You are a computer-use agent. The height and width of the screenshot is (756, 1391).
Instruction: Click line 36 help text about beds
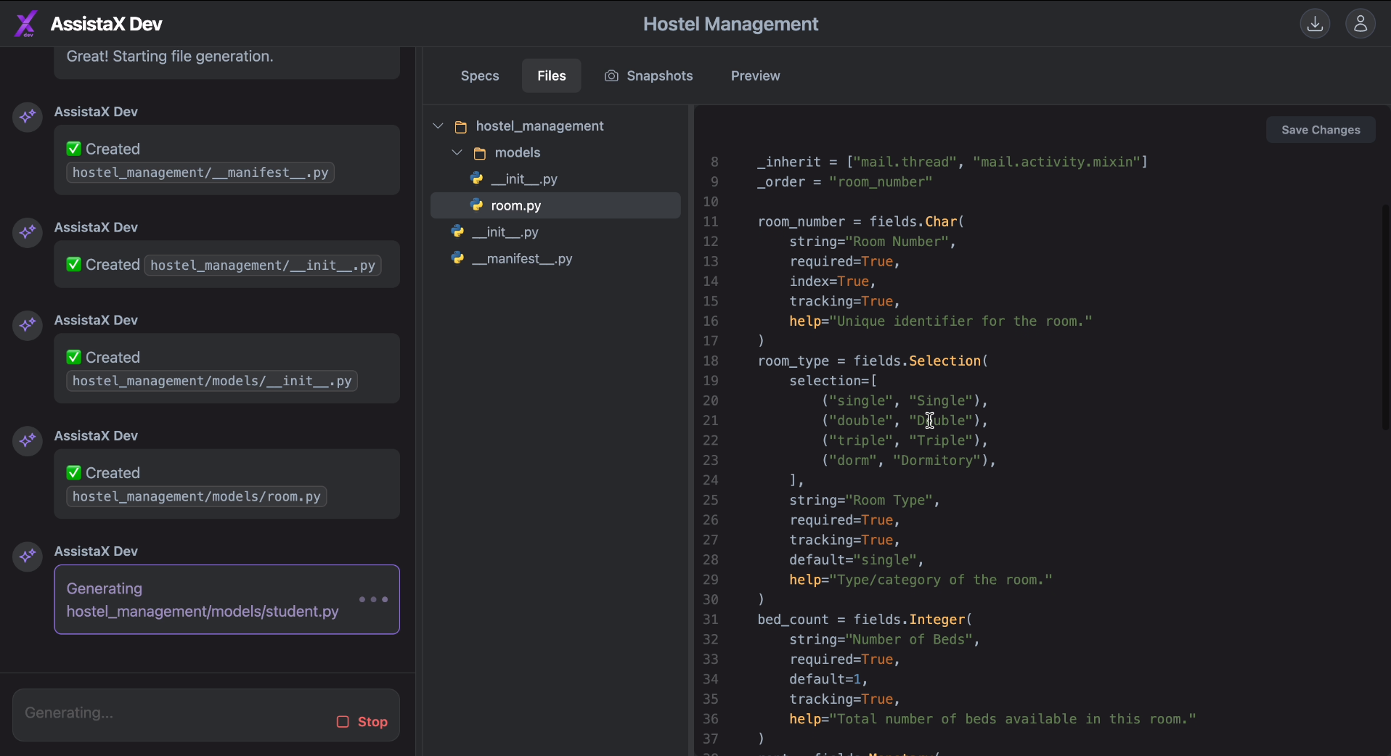tap(992, 719)
